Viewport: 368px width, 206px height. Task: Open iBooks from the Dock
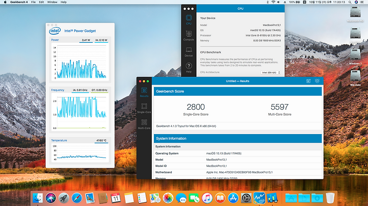(x=220, y=198)
